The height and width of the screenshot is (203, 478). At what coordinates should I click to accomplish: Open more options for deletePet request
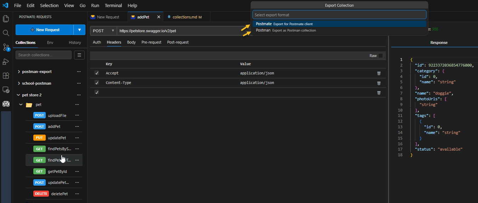pyautogui.click(x=77, y=194)
